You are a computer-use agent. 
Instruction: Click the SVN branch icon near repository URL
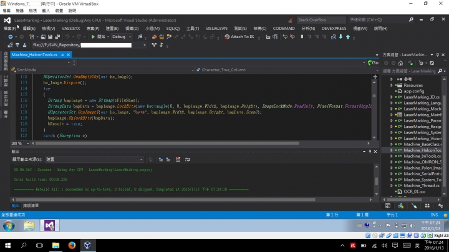tap(154, 45)
